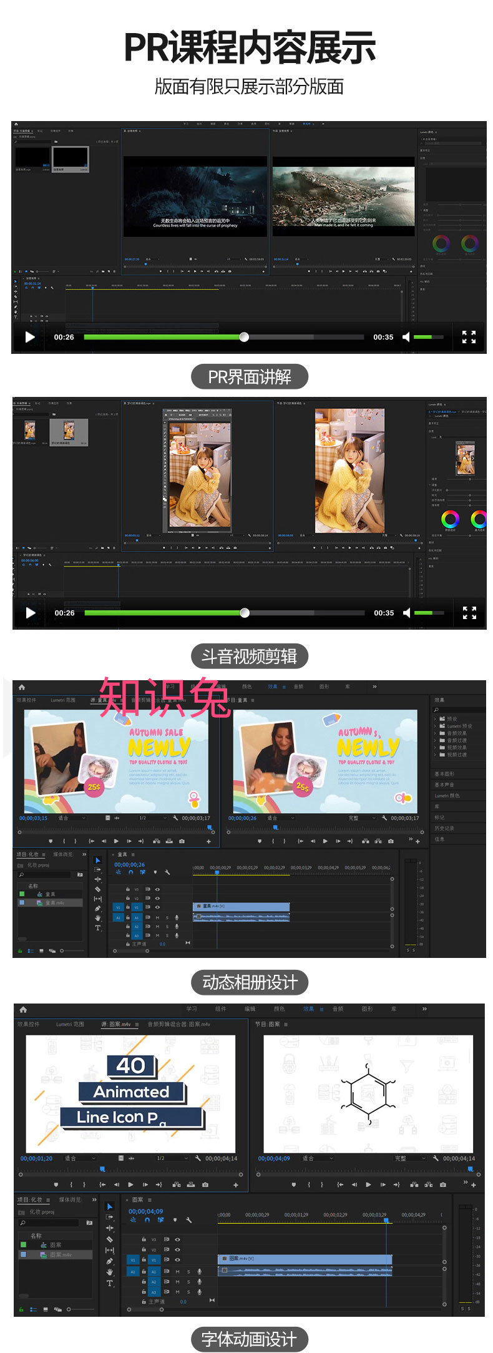
Task: Adjust the PR界面讲解 video volume slider
Action: tap(427, 337)
